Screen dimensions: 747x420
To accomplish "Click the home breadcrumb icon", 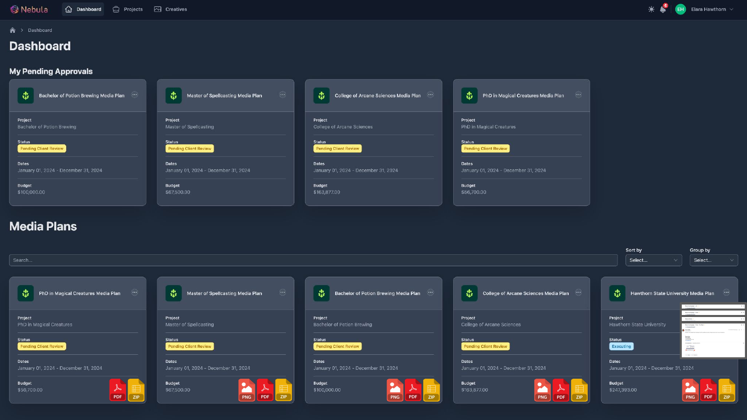I will (x=12, y=30).
